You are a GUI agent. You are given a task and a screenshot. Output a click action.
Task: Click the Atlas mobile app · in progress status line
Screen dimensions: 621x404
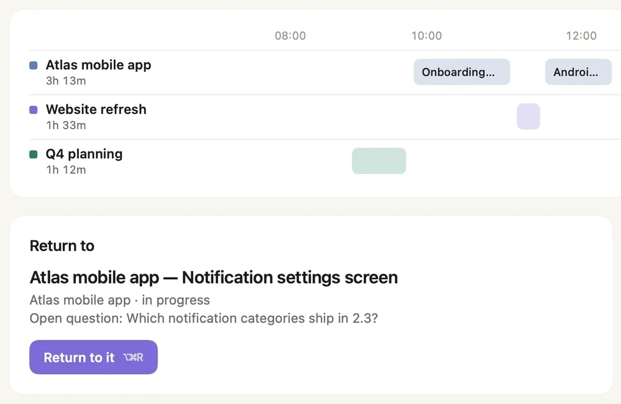pyautogui.click(x=119, y=300)
